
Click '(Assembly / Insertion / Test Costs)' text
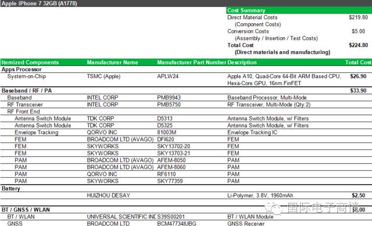tap(276, 38)
